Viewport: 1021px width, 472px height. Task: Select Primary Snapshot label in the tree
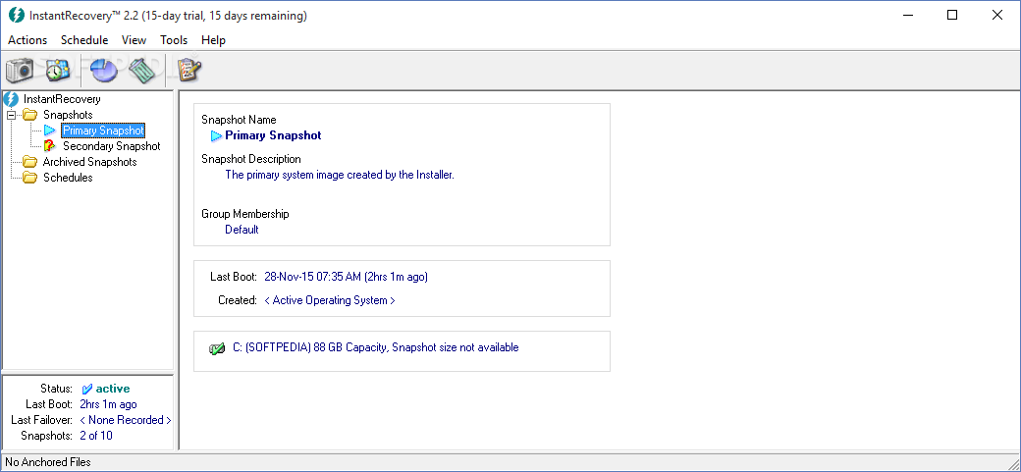coord(103,131)
